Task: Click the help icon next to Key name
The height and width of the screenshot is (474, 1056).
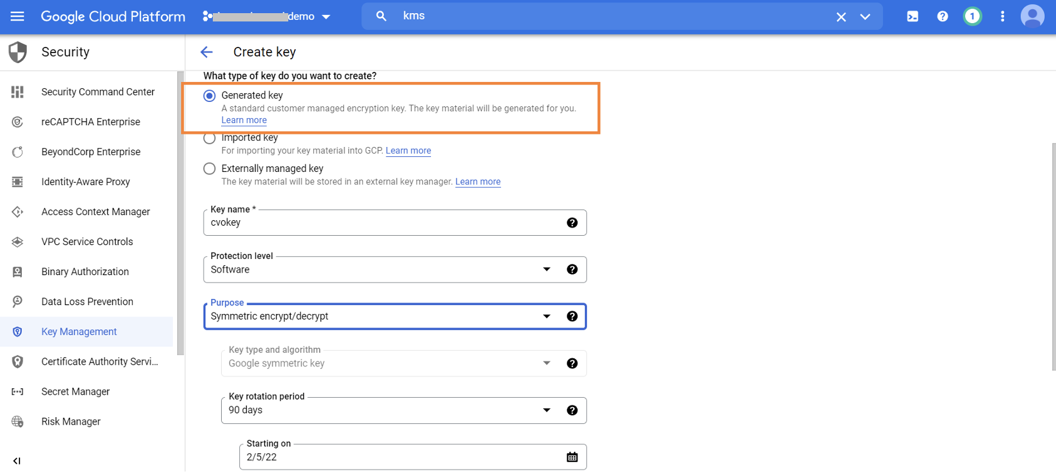Action: click(x=572, y=223)
